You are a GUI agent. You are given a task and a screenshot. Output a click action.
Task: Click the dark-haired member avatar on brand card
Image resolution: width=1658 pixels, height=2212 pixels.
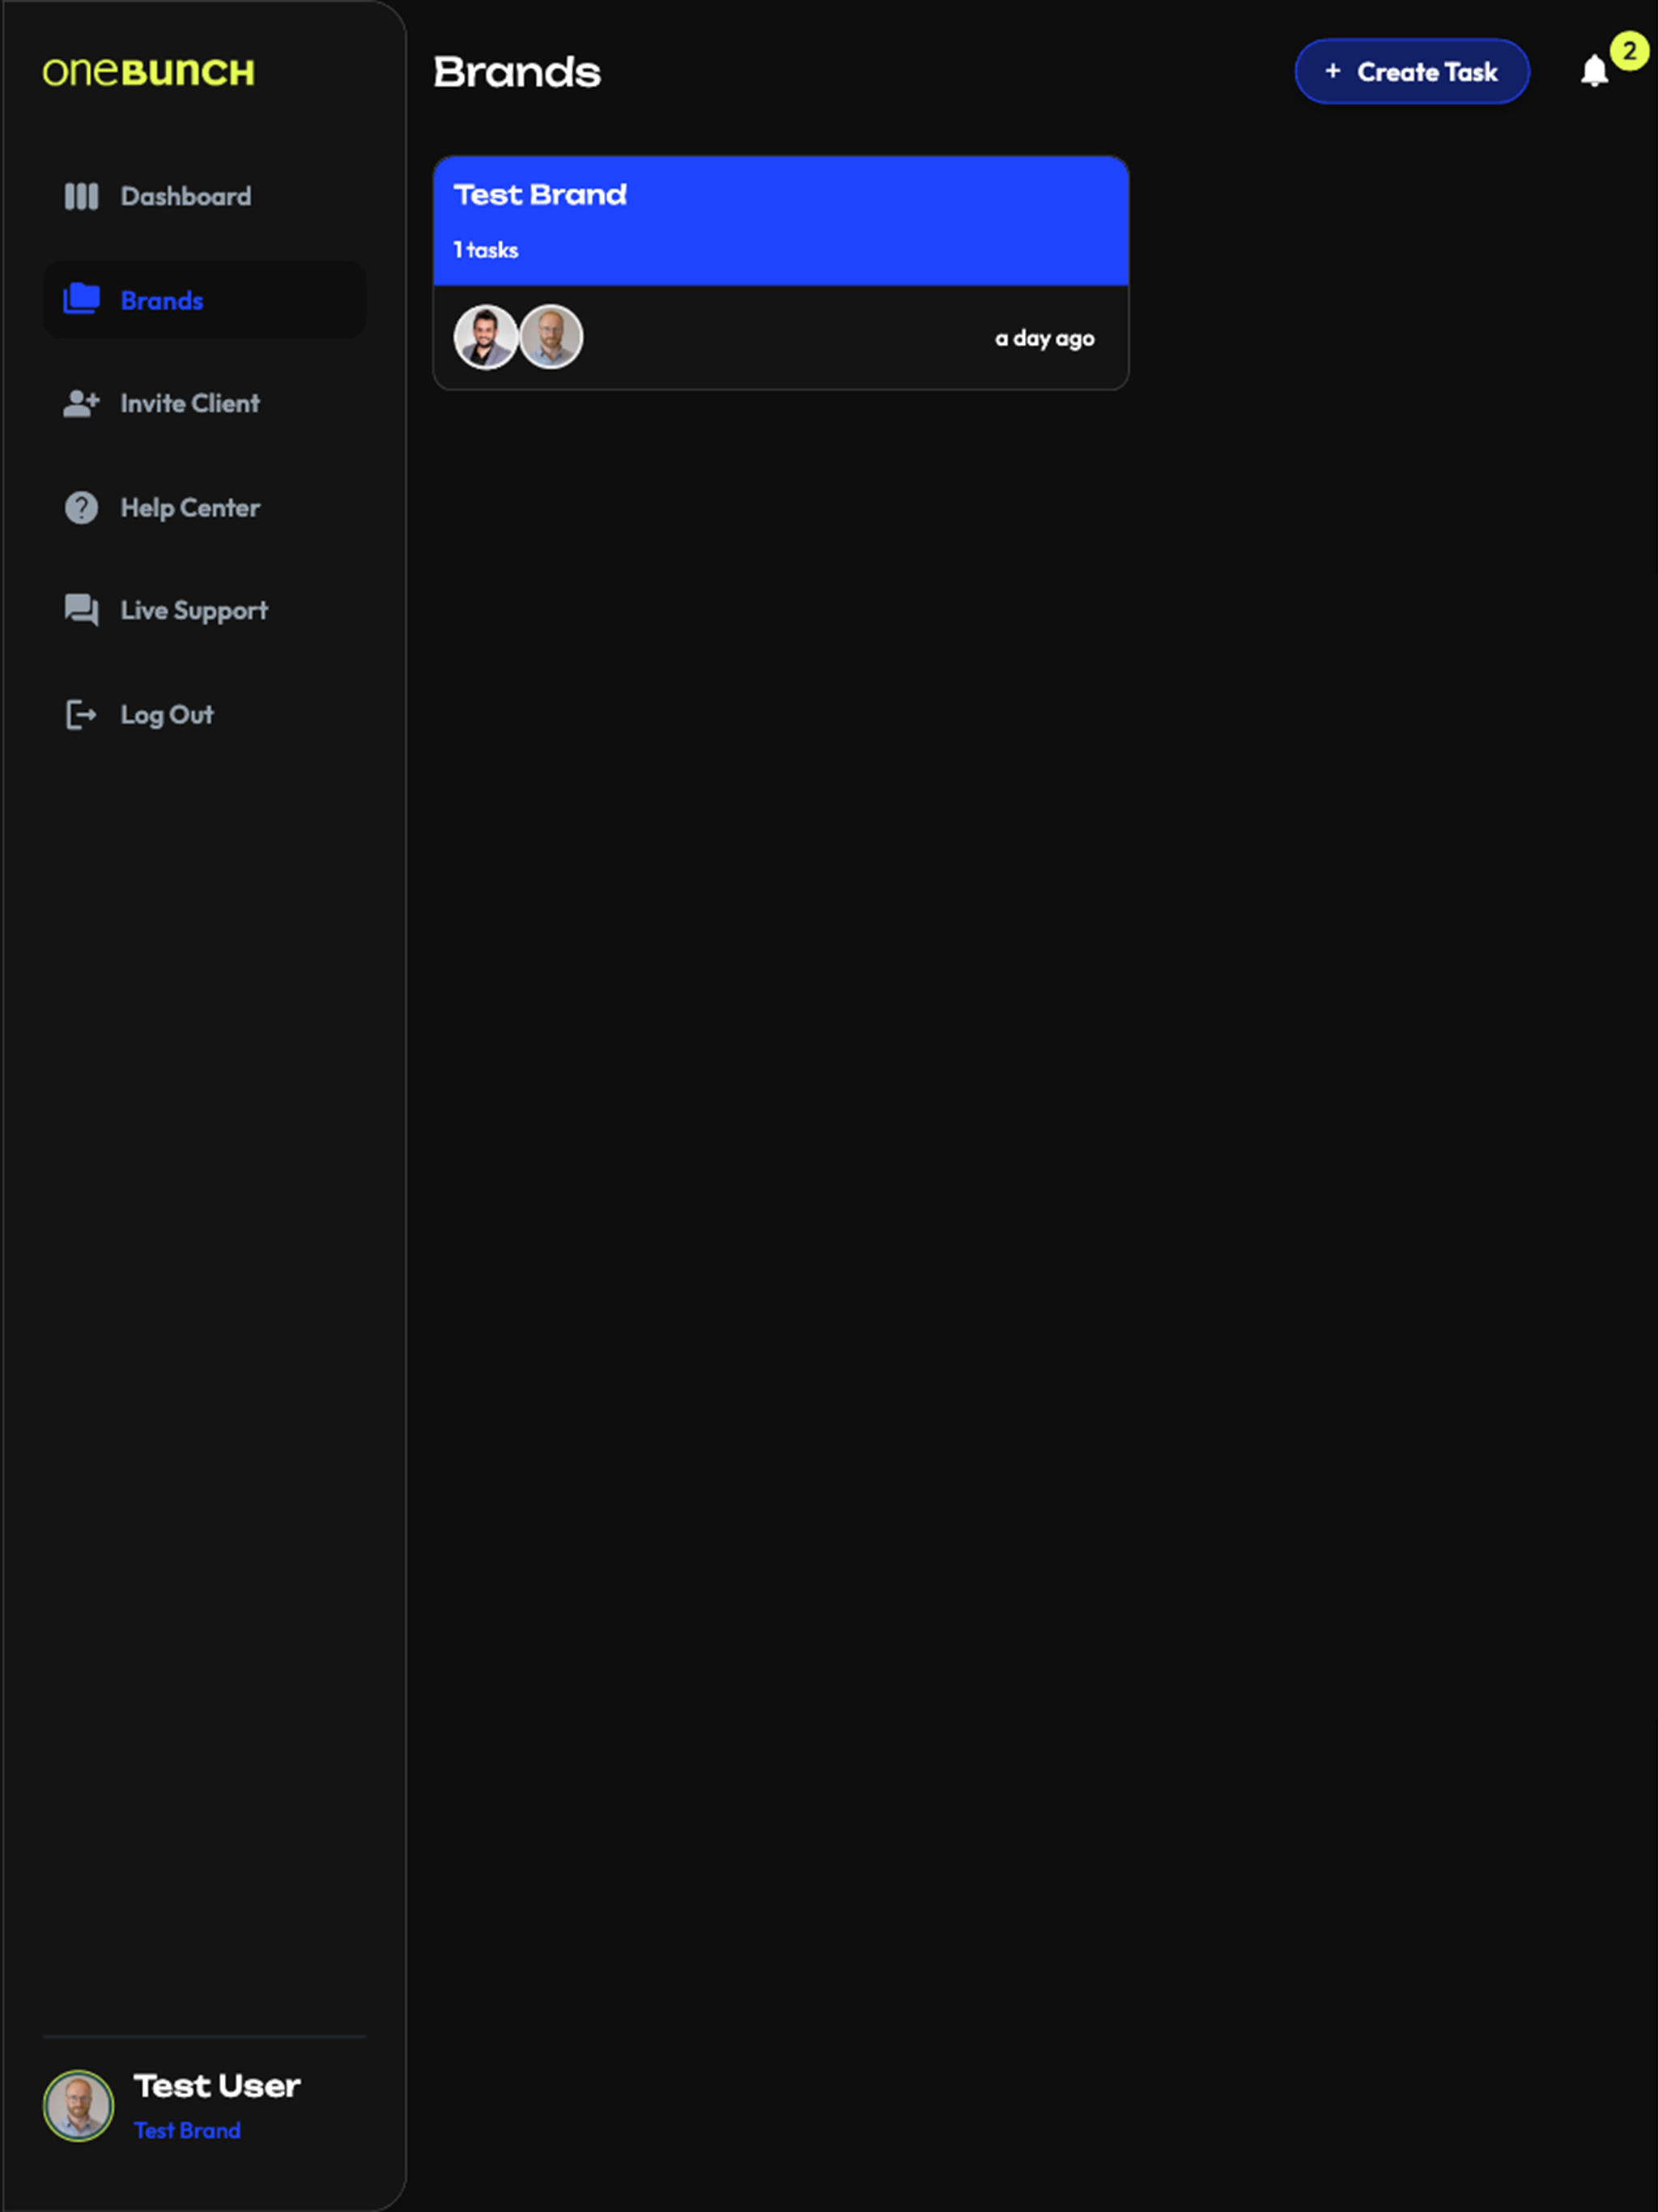pyautogui.click(x=486, y=337)
